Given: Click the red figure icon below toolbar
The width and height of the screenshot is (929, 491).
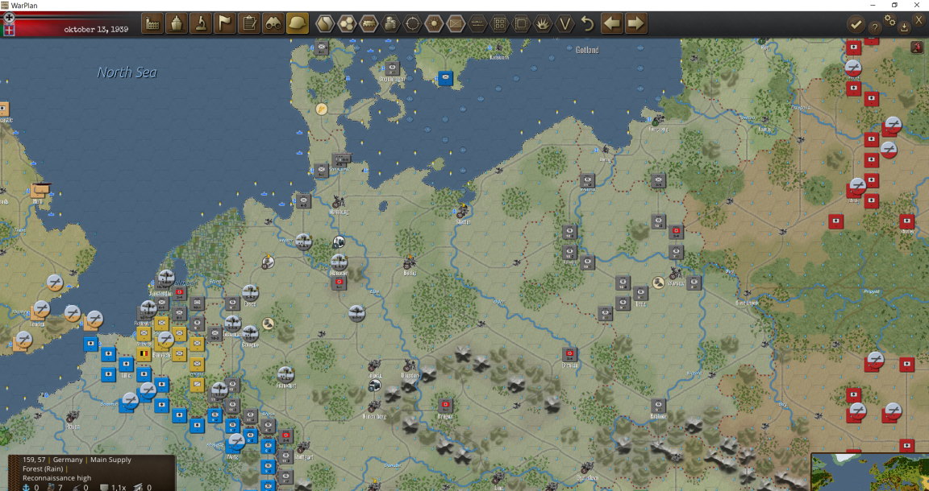Looking at the screenshot, I should (916, 47).
